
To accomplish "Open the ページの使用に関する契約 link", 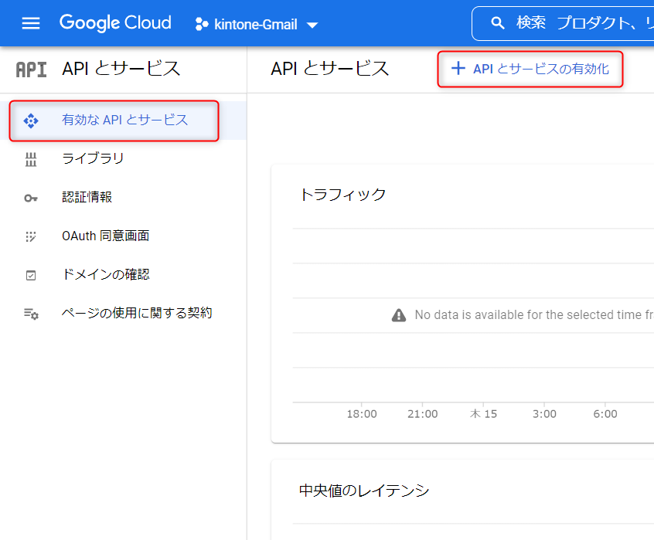I will 137,314.
